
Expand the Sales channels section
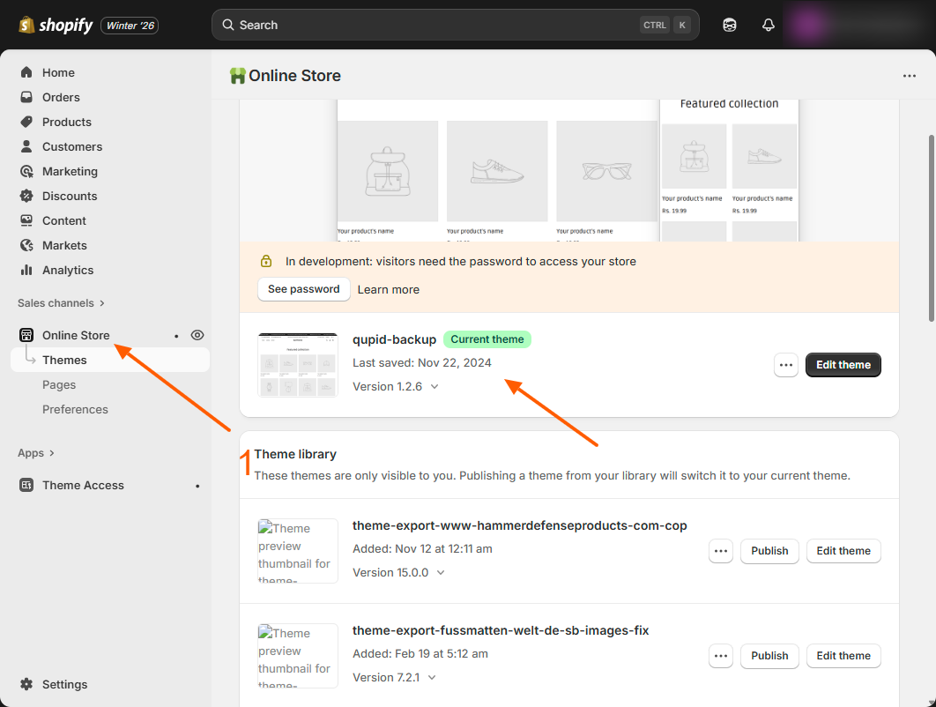[x=61, y=302]
